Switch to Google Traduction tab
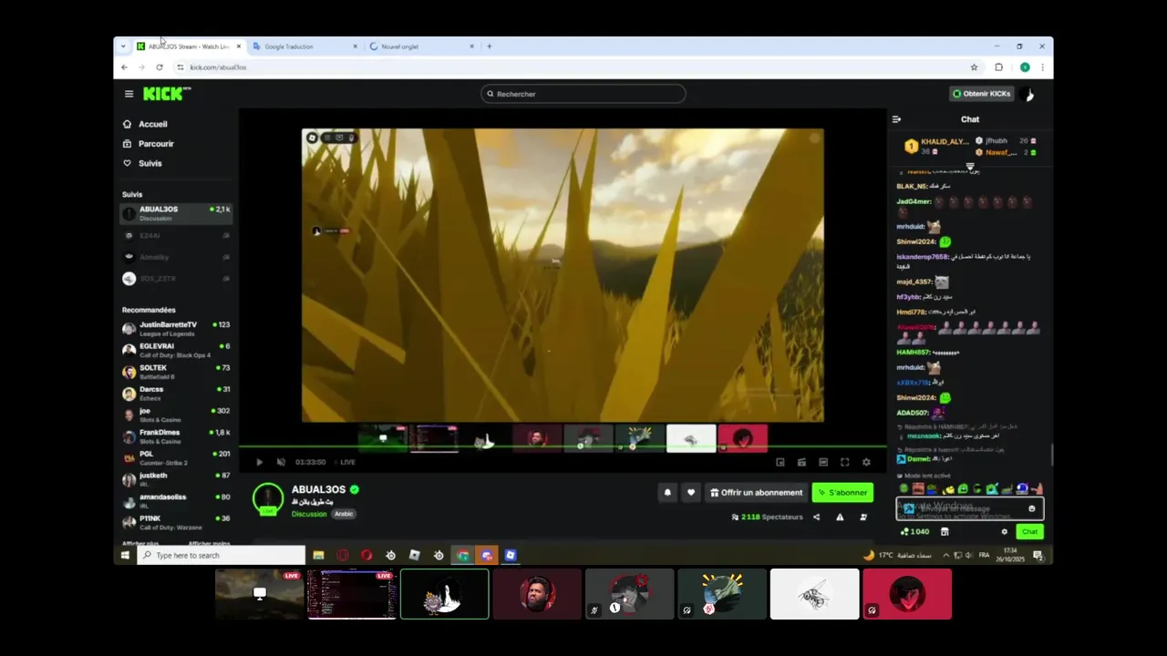Image resolution: width=1167 pixels, height=656 pixels. point(305,46)
